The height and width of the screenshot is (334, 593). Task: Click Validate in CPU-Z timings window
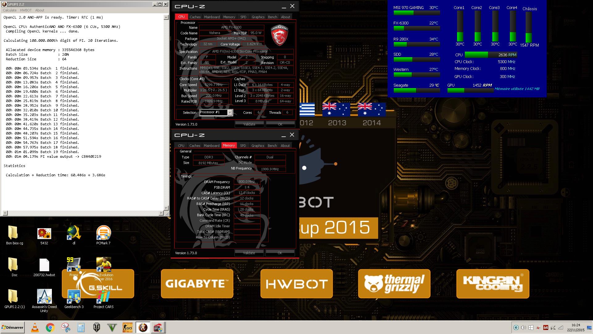pos(249,253)
